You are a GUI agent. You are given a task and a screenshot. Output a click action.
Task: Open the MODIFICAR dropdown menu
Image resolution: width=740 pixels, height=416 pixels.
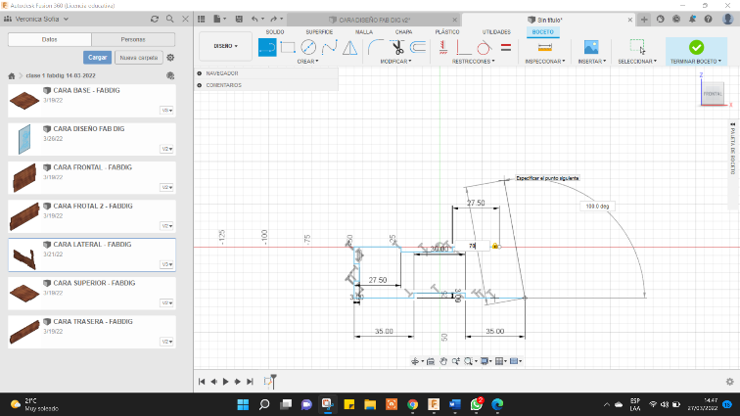point(395,62)
